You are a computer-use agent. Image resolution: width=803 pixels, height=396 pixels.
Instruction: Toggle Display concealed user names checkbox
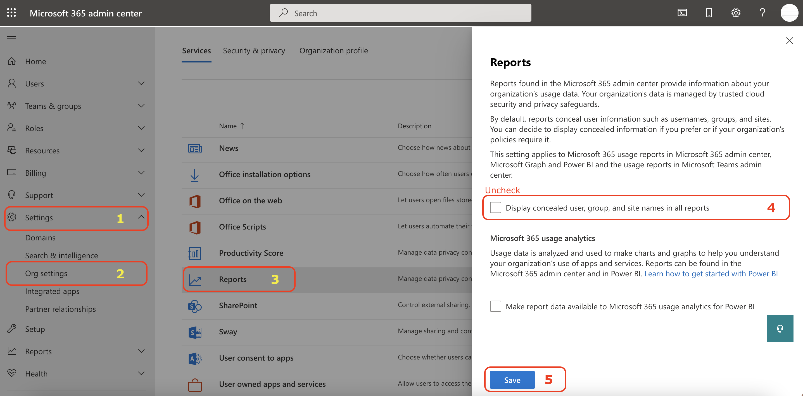coord(495,207)
